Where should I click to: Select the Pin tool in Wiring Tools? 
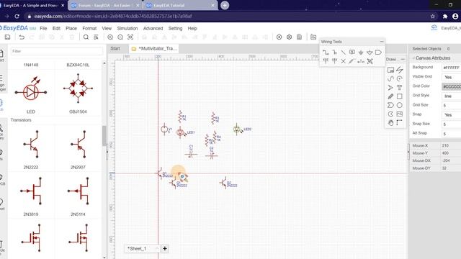(361, 61)
